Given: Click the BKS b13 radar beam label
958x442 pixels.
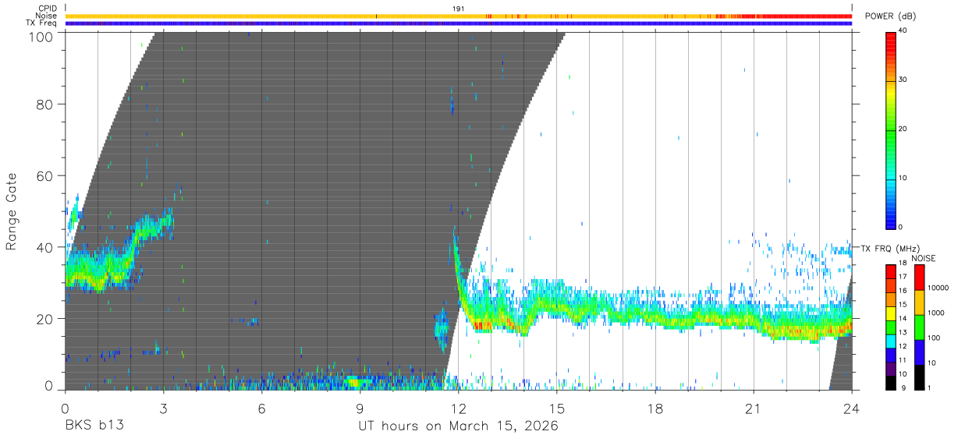Looking at the screenshot, I should [94, 426].
